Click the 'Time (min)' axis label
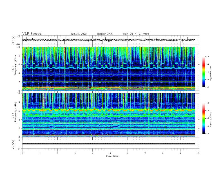 [x=113, y=156]
